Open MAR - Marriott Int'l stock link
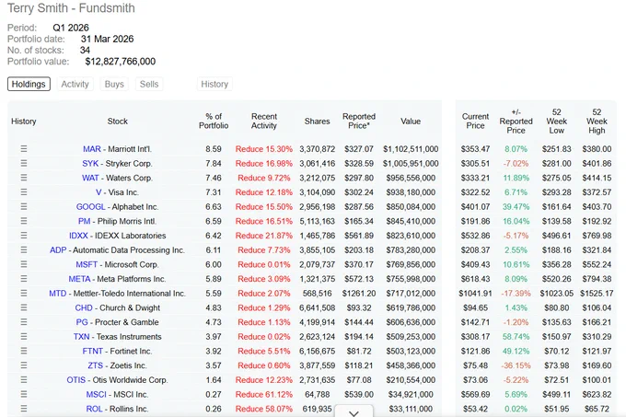 tap(118, 149)
